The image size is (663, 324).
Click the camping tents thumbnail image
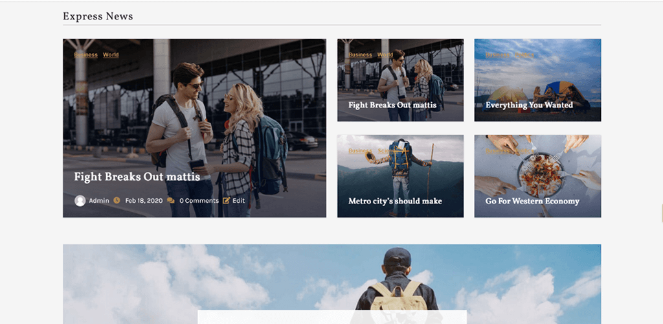[537, 80]
